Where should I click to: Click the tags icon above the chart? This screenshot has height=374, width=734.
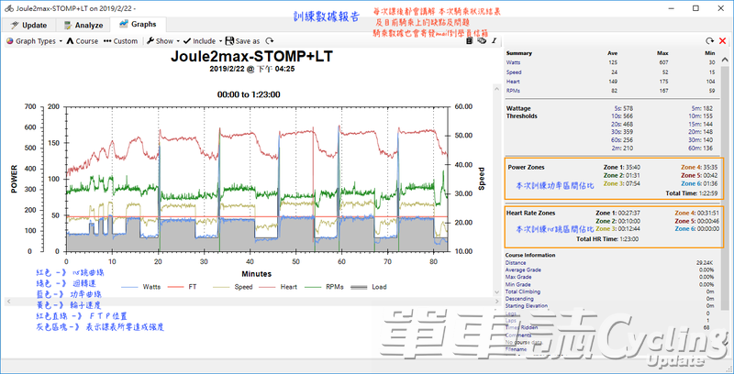tap(481, 41)
